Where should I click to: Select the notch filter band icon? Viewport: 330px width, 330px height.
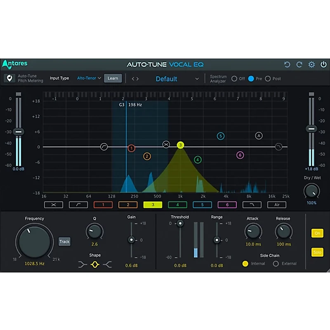pyautogui.click(x=54, y=205)
